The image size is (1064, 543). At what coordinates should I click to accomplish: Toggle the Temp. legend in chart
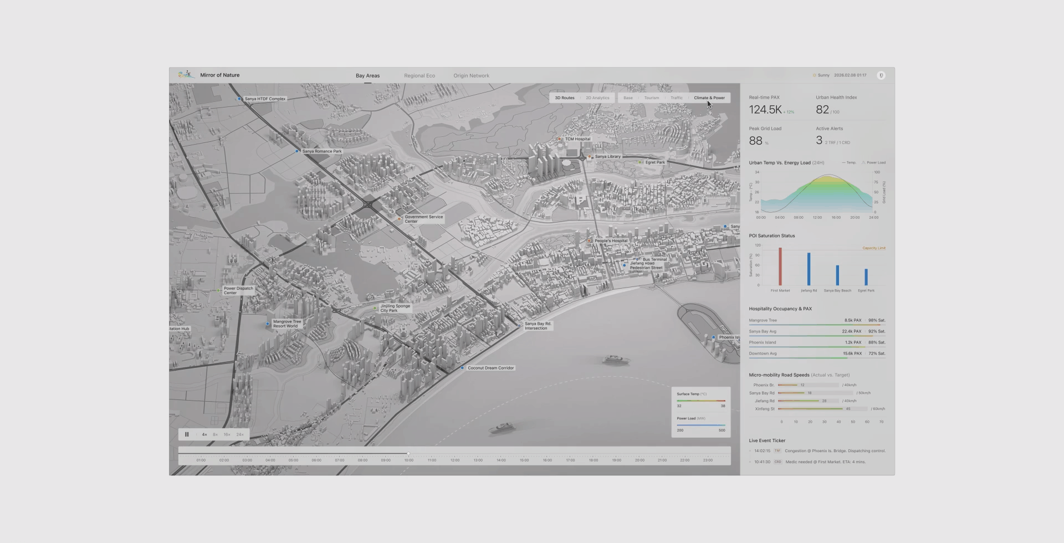[849, 163]
